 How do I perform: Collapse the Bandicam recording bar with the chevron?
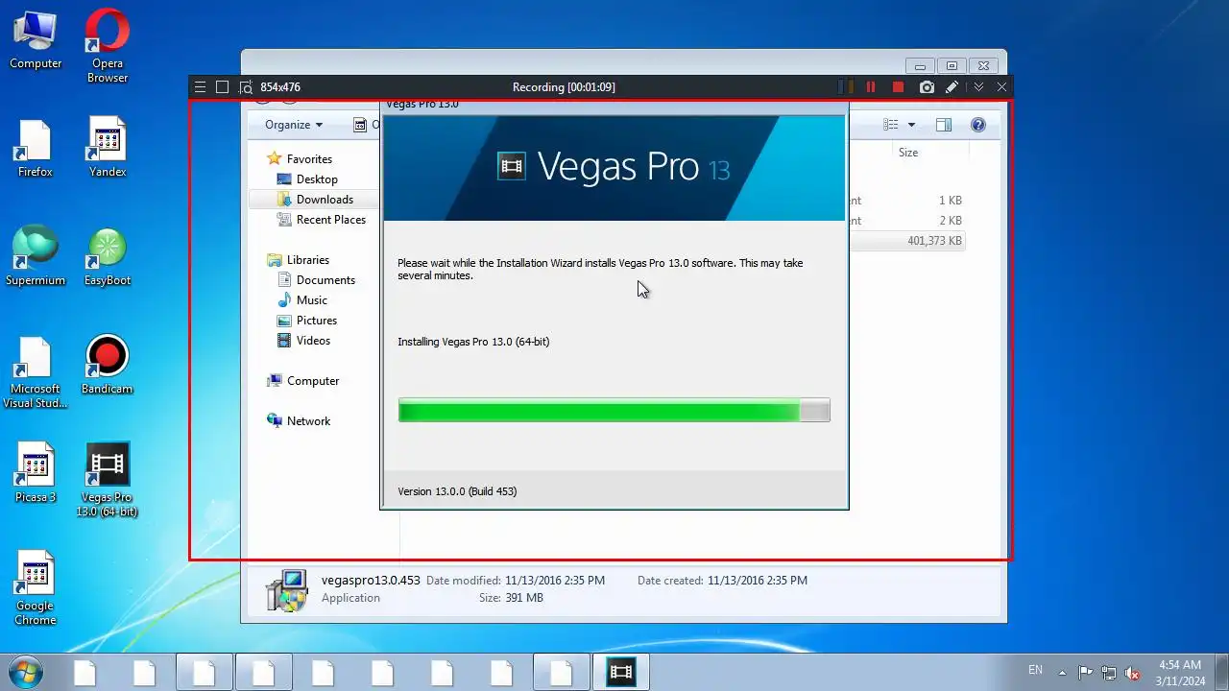coord(978,87)
